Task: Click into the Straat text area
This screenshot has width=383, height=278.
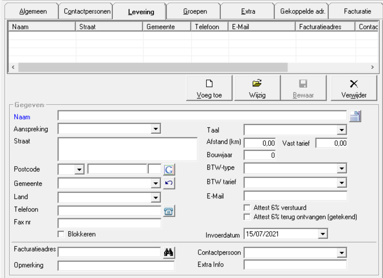Action: tap(128, 149)
